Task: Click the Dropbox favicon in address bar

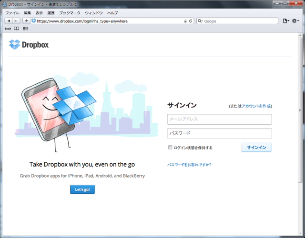Action: 34,21
